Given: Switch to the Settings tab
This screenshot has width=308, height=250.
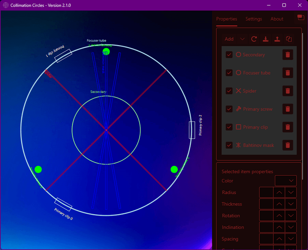Looking at the screenshot, I should 254,19.
